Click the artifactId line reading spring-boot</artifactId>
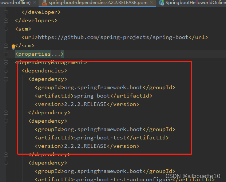Screen dimensions: 226x182 tap(94, 96)
